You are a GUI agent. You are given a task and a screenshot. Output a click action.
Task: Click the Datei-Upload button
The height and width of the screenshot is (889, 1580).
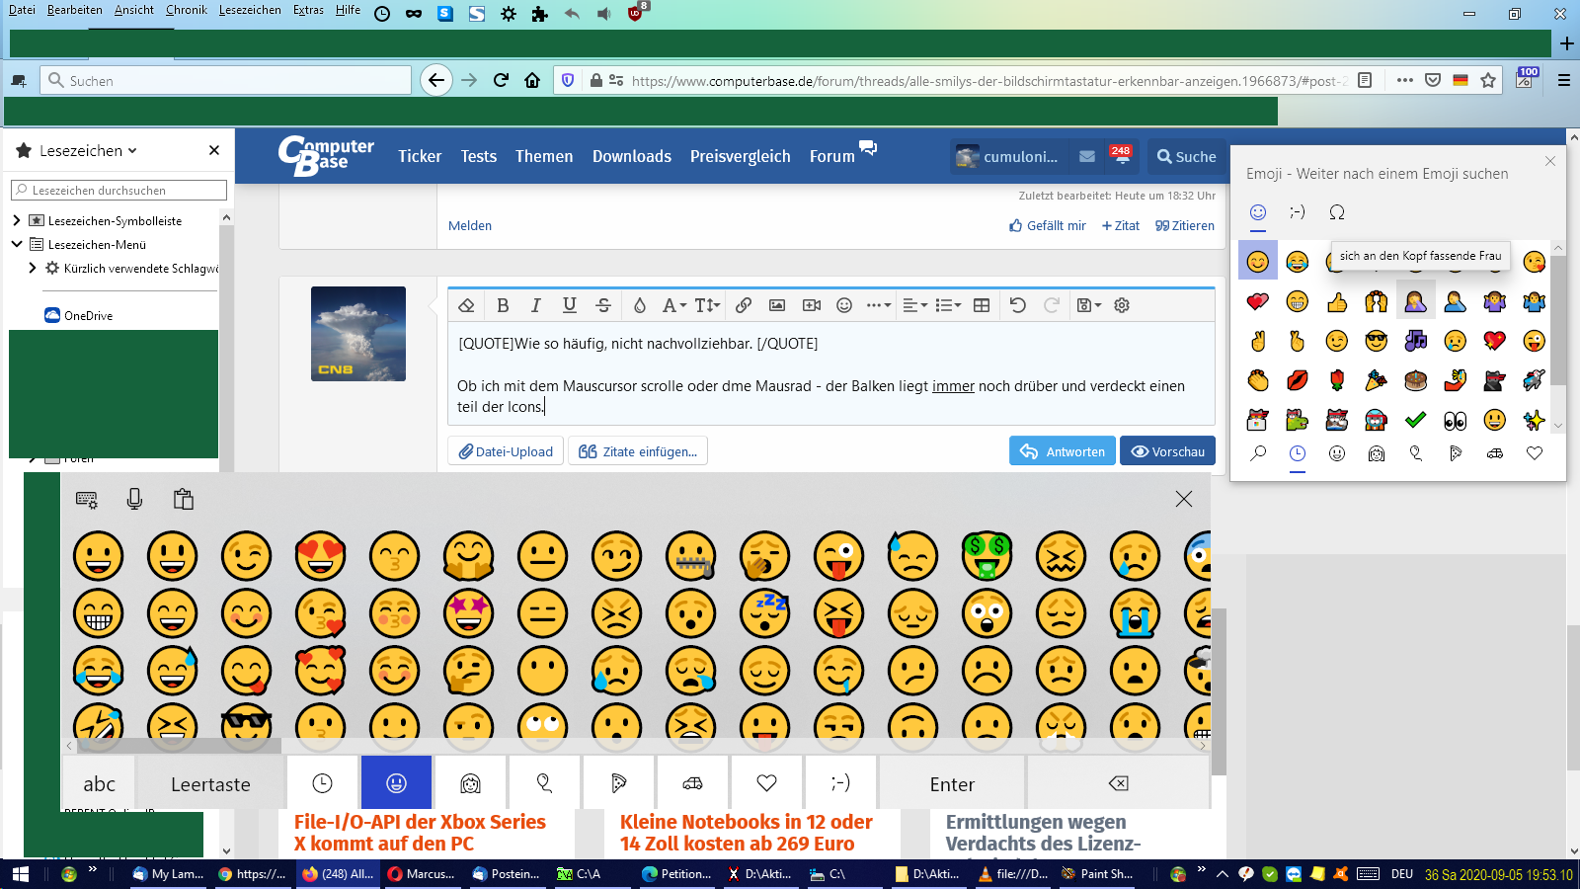click(506, 451)
